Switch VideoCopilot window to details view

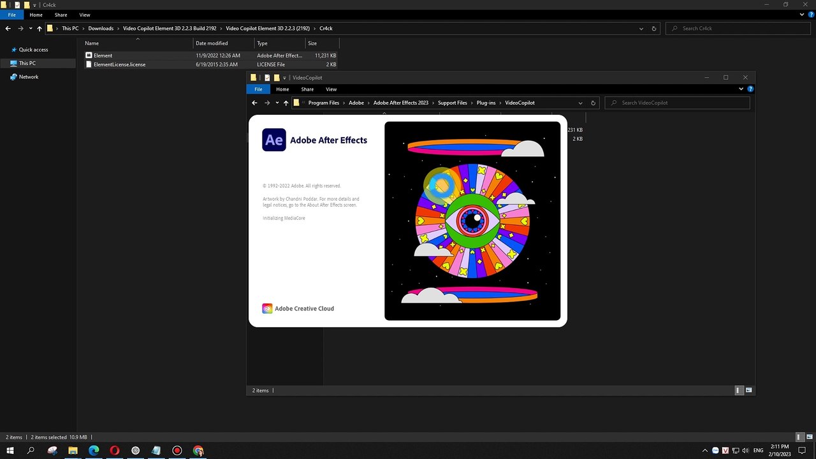[x=739, y=390]
